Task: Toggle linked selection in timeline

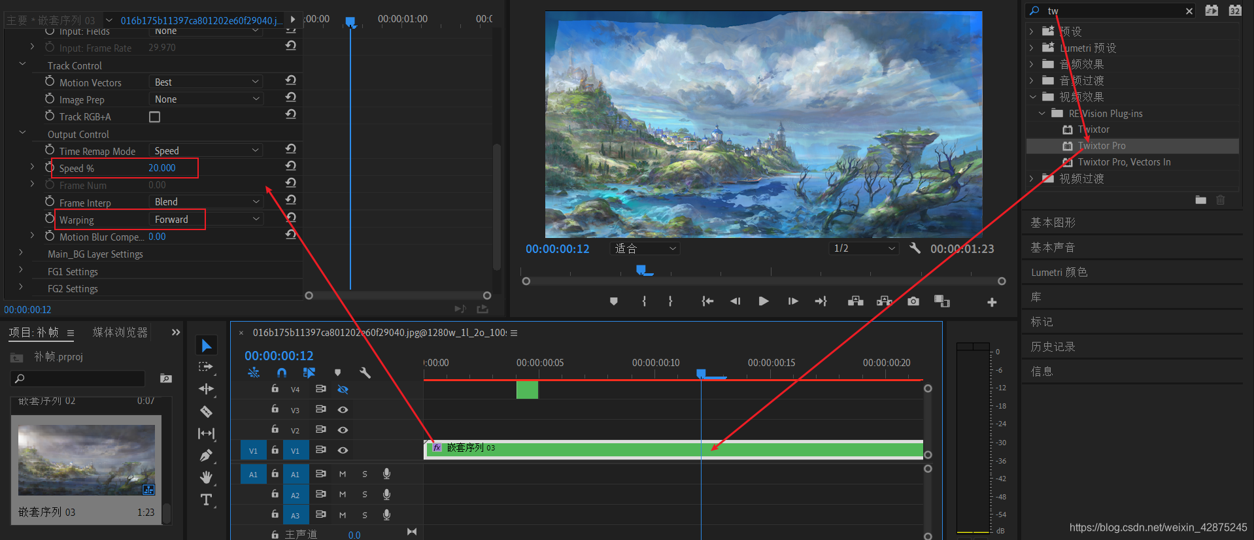Action: click(309, 373)
